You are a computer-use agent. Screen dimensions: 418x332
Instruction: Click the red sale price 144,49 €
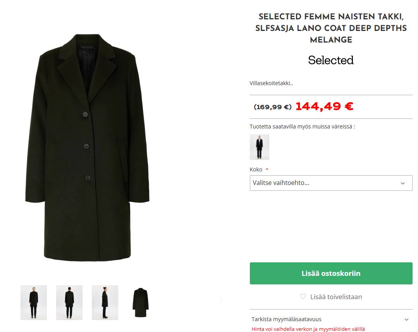click(x=324, y=106)
